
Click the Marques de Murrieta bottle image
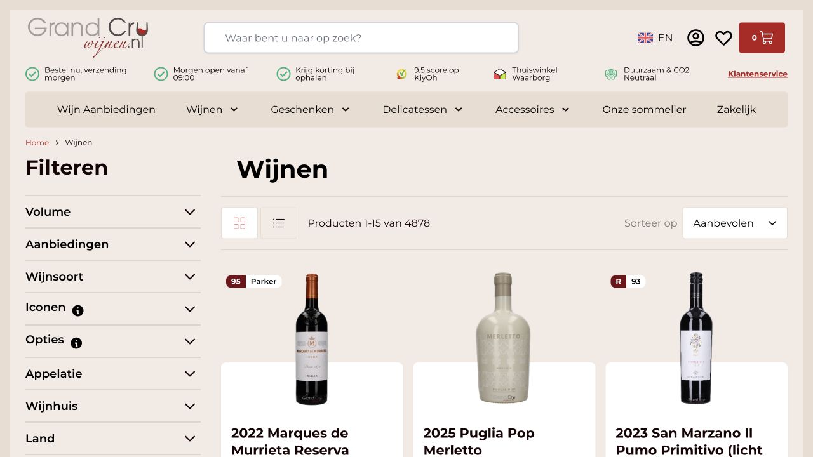click(312, 339)
